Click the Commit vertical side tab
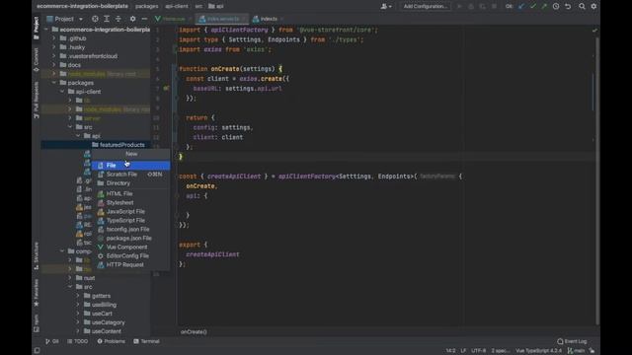The height and width of the screenshot is (355, 632). point(37,60)
